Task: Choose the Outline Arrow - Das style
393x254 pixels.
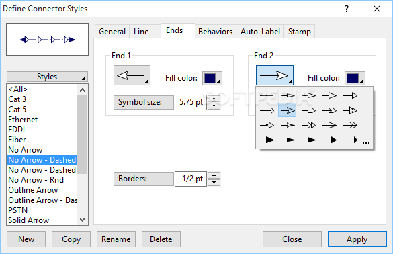Action: (42, 200)
